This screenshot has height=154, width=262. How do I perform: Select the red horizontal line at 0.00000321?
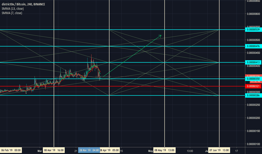[123, 86]
